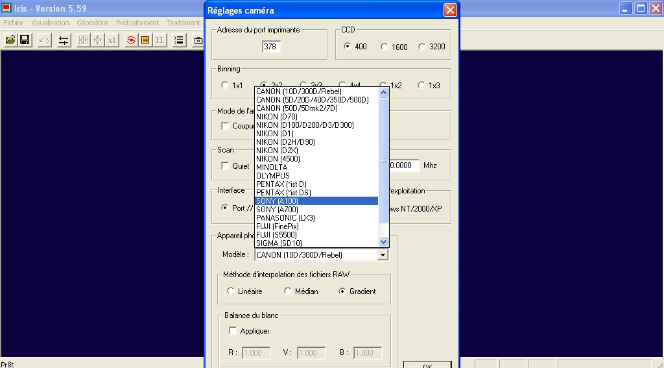Choose NIKON (D2H/D90) from list

(x=316, y=142)
